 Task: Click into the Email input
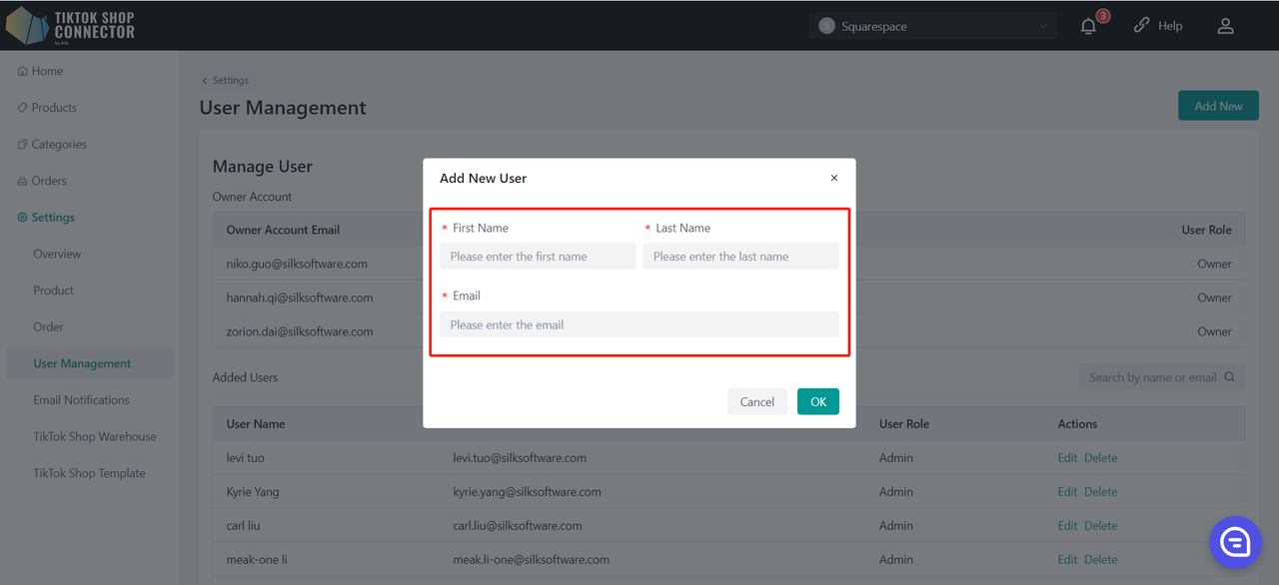coord(639,324)
